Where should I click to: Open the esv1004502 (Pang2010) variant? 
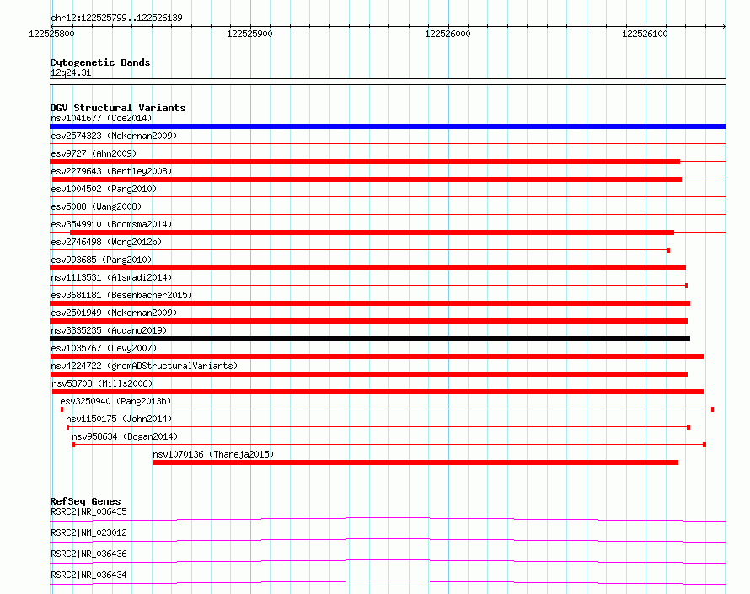click(x=104, y=189)
